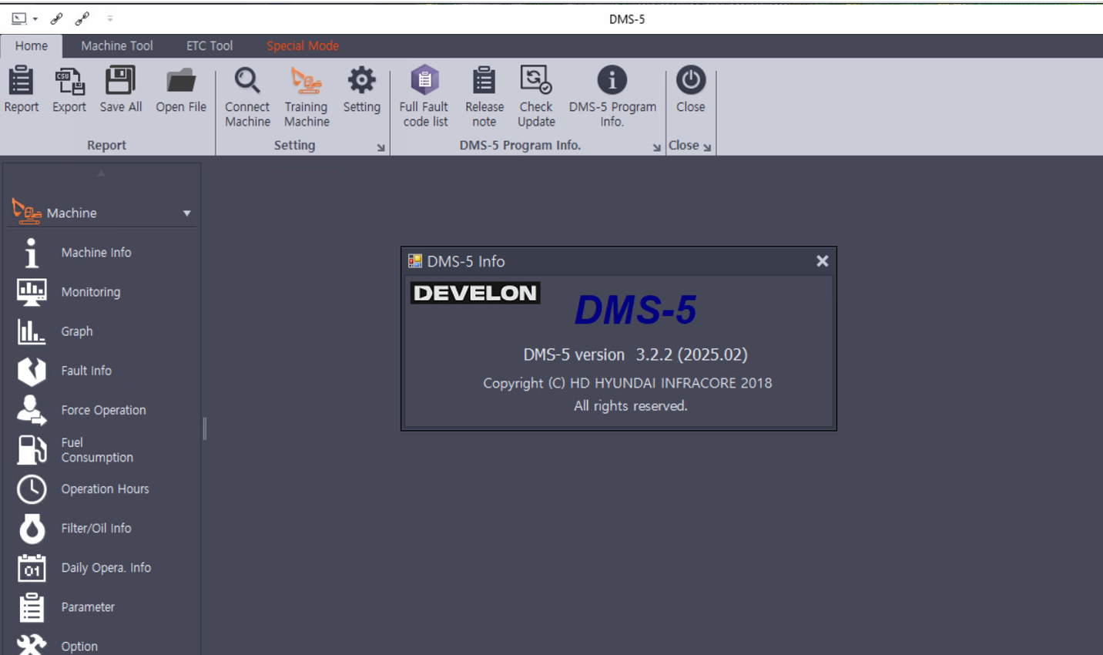Image resolution: width=1103 pixels, height=655 pixels.
Task: Expand the Machine dropdown arrow in sidebar
Action: [x=187, y=213]
